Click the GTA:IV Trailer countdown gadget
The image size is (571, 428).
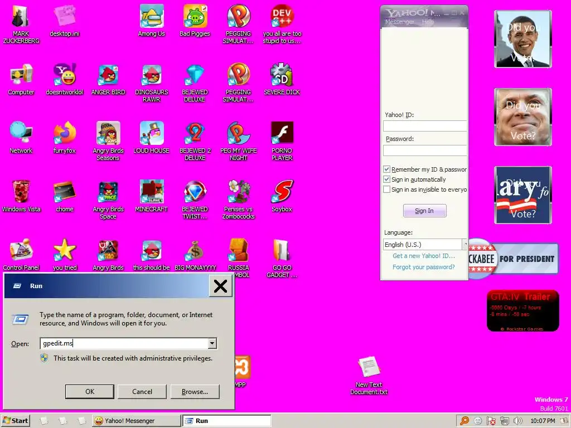tap(523, 310)
